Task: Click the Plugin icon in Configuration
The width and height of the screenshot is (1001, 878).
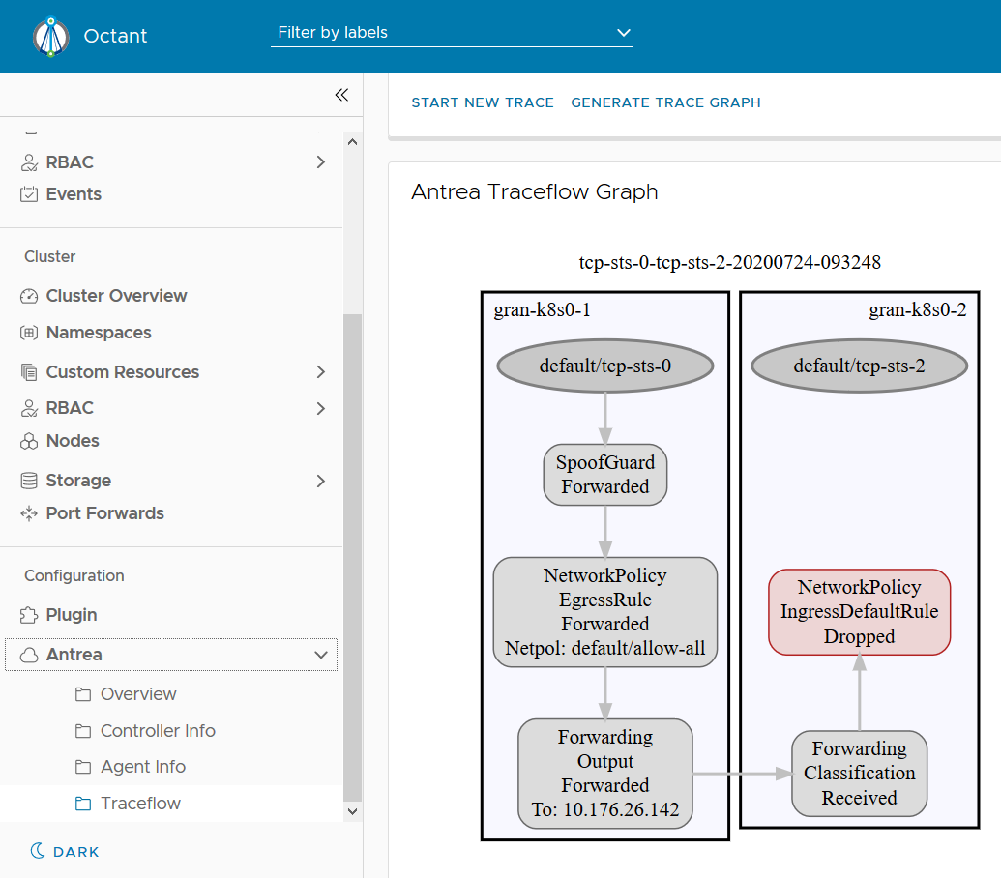Action: tap(29, 614)
